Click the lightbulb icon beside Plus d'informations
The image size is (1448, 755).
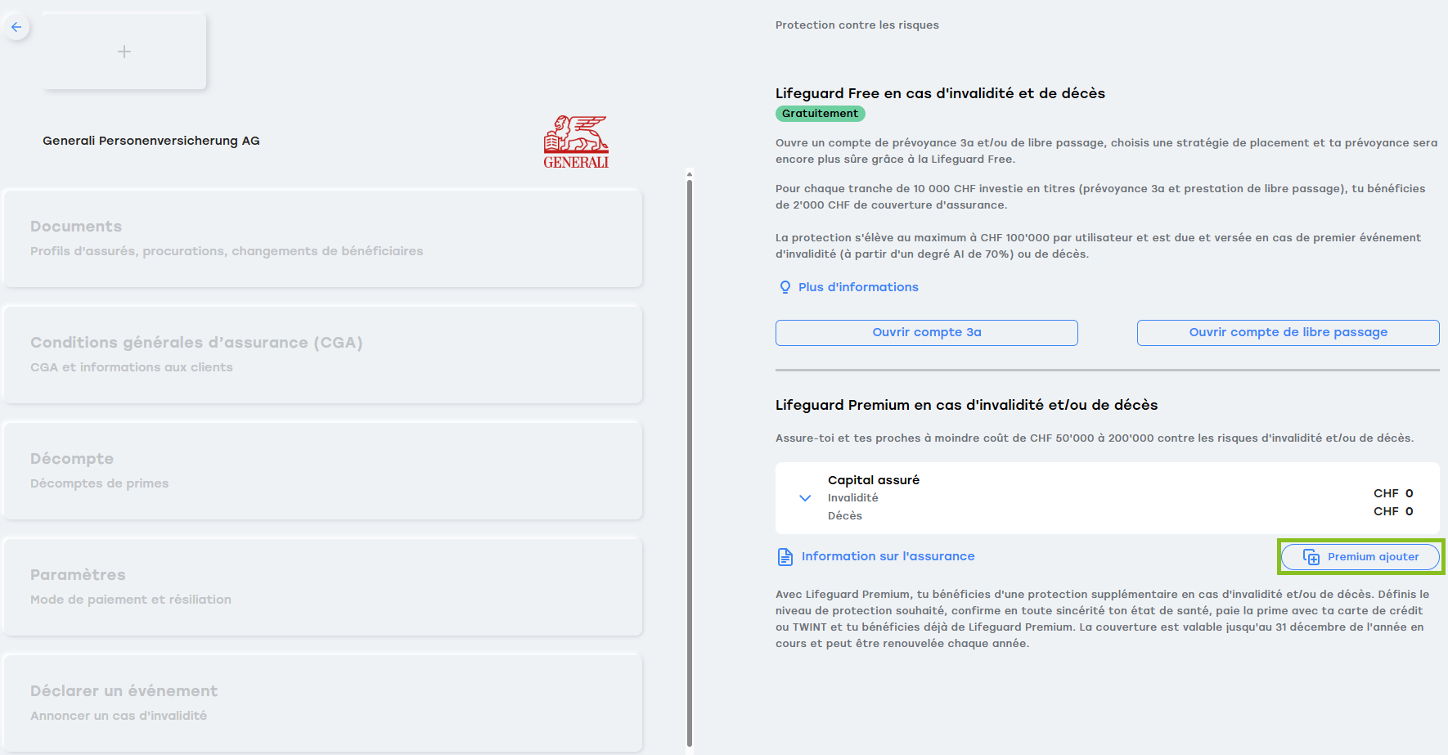[785, 287]
